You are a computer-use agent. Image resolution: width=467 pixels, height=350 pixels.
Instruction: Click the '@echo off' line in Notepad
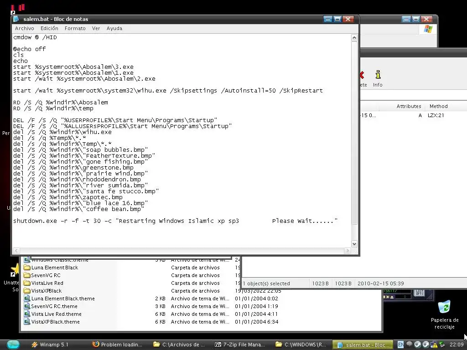29,49
